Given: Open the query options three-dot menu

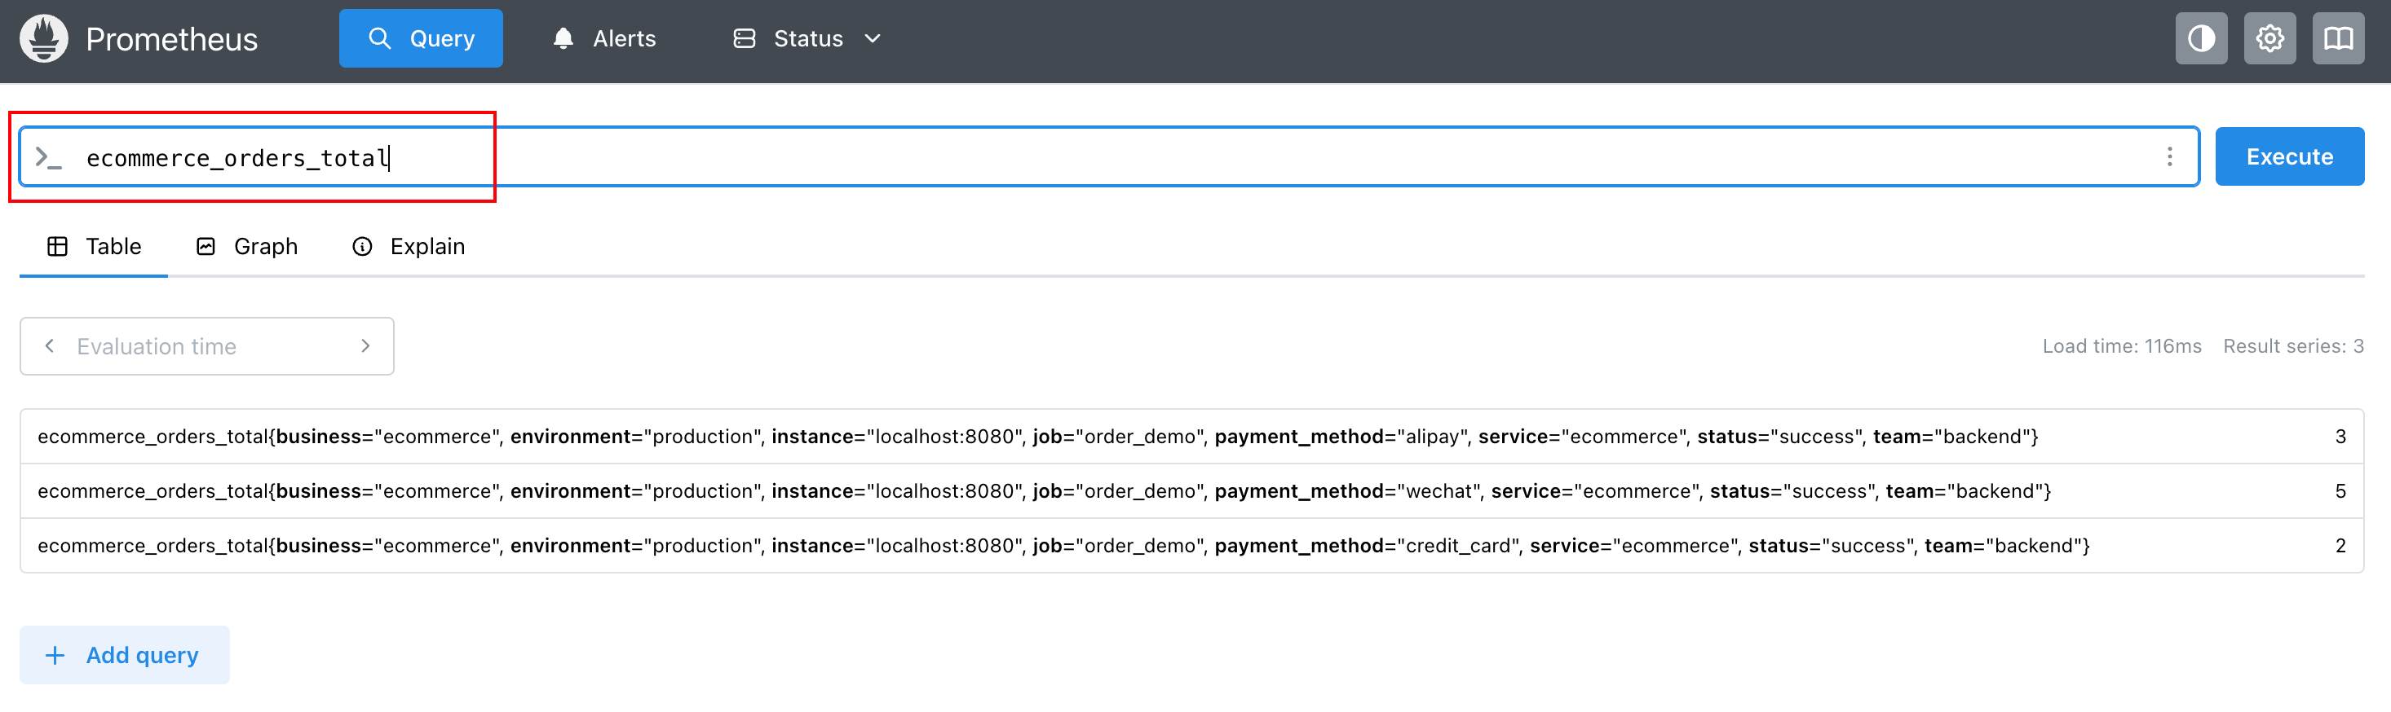Looking at the screenshot, I should tap(2169, 156).
